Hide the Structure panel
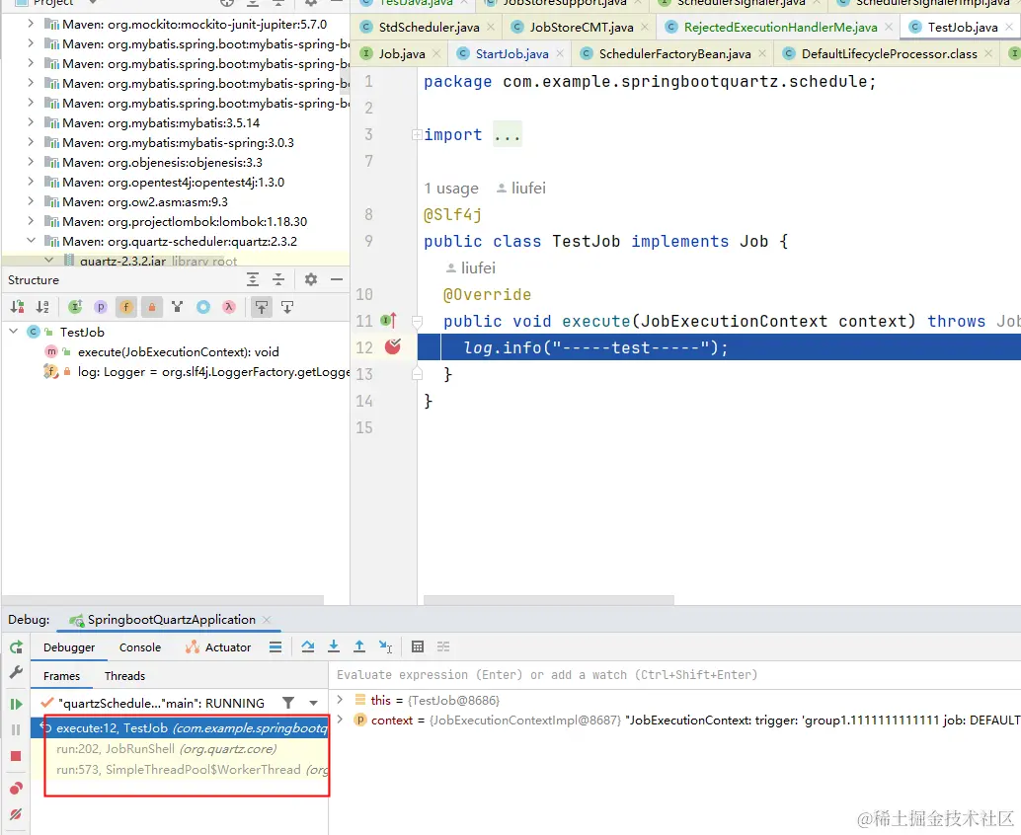This screenshot has width=1021, height=835. coord(336,280)
